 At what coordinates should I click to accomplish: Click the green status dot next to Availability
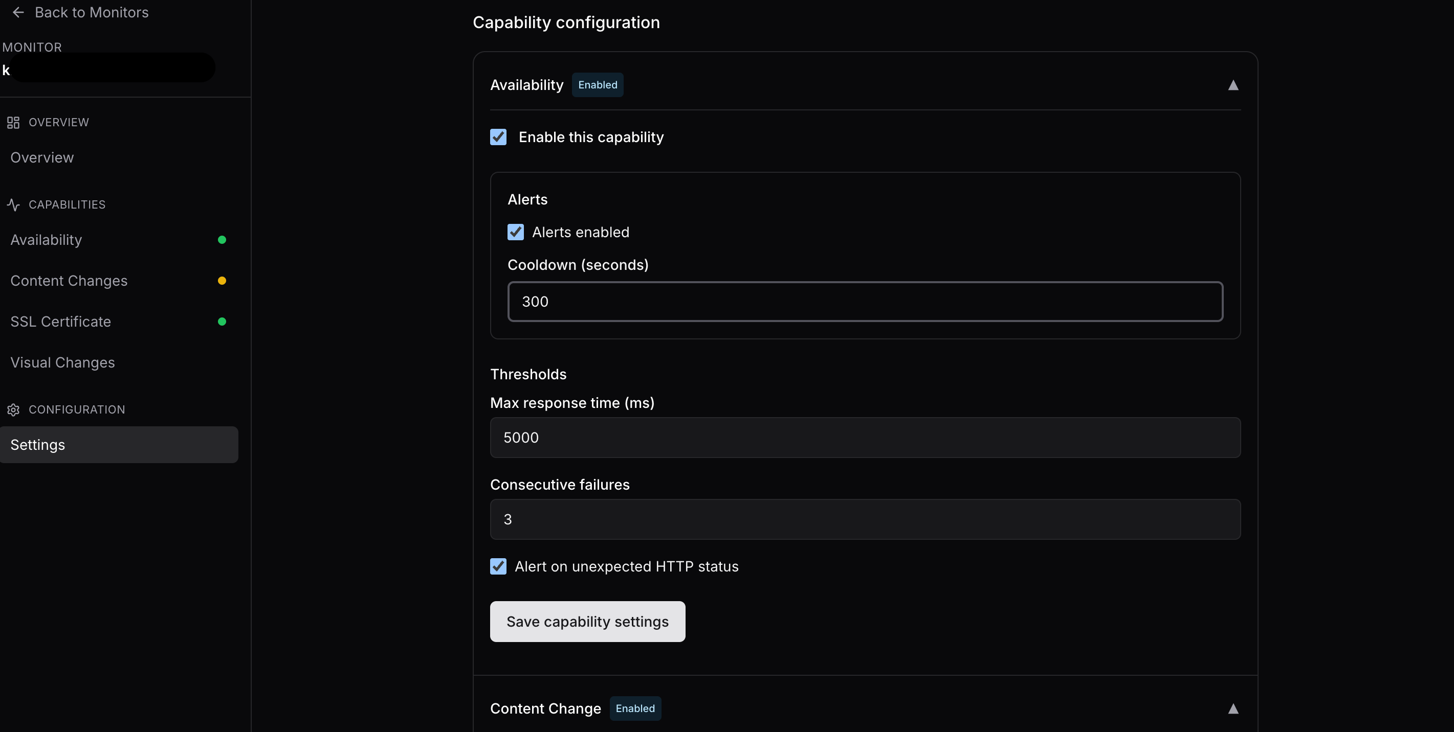[222, 240]
